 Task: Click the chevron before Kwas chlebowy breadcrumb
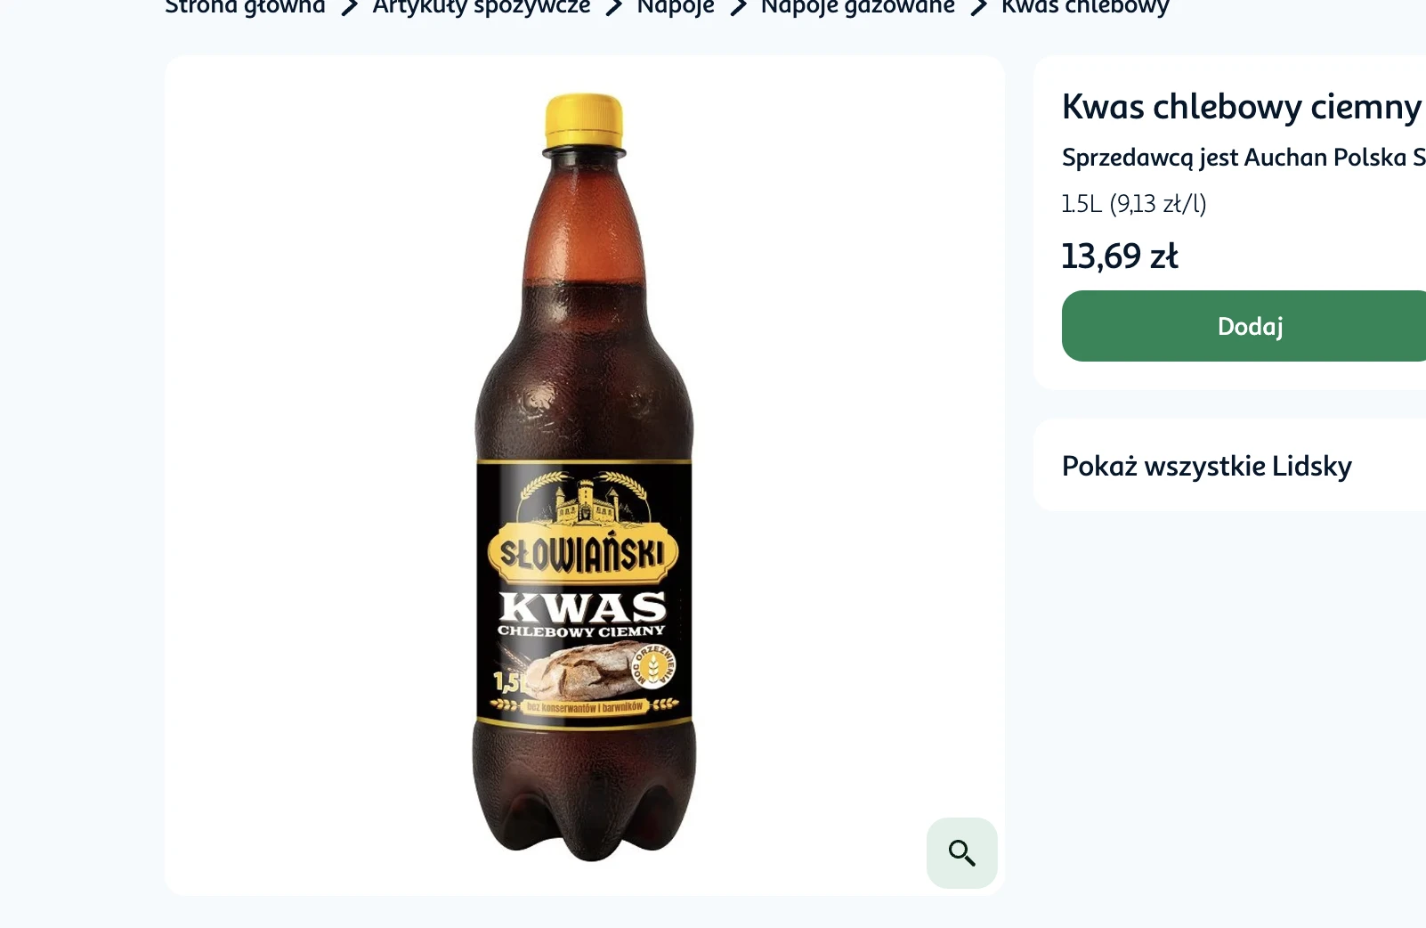point(979,8)
